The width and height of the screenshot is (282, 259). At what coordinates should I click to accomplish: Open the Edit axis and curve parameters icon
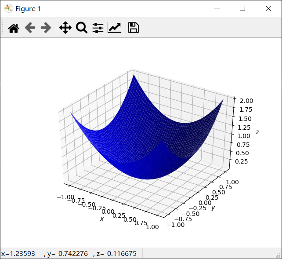pyautogui.click(x=114, y=28)
